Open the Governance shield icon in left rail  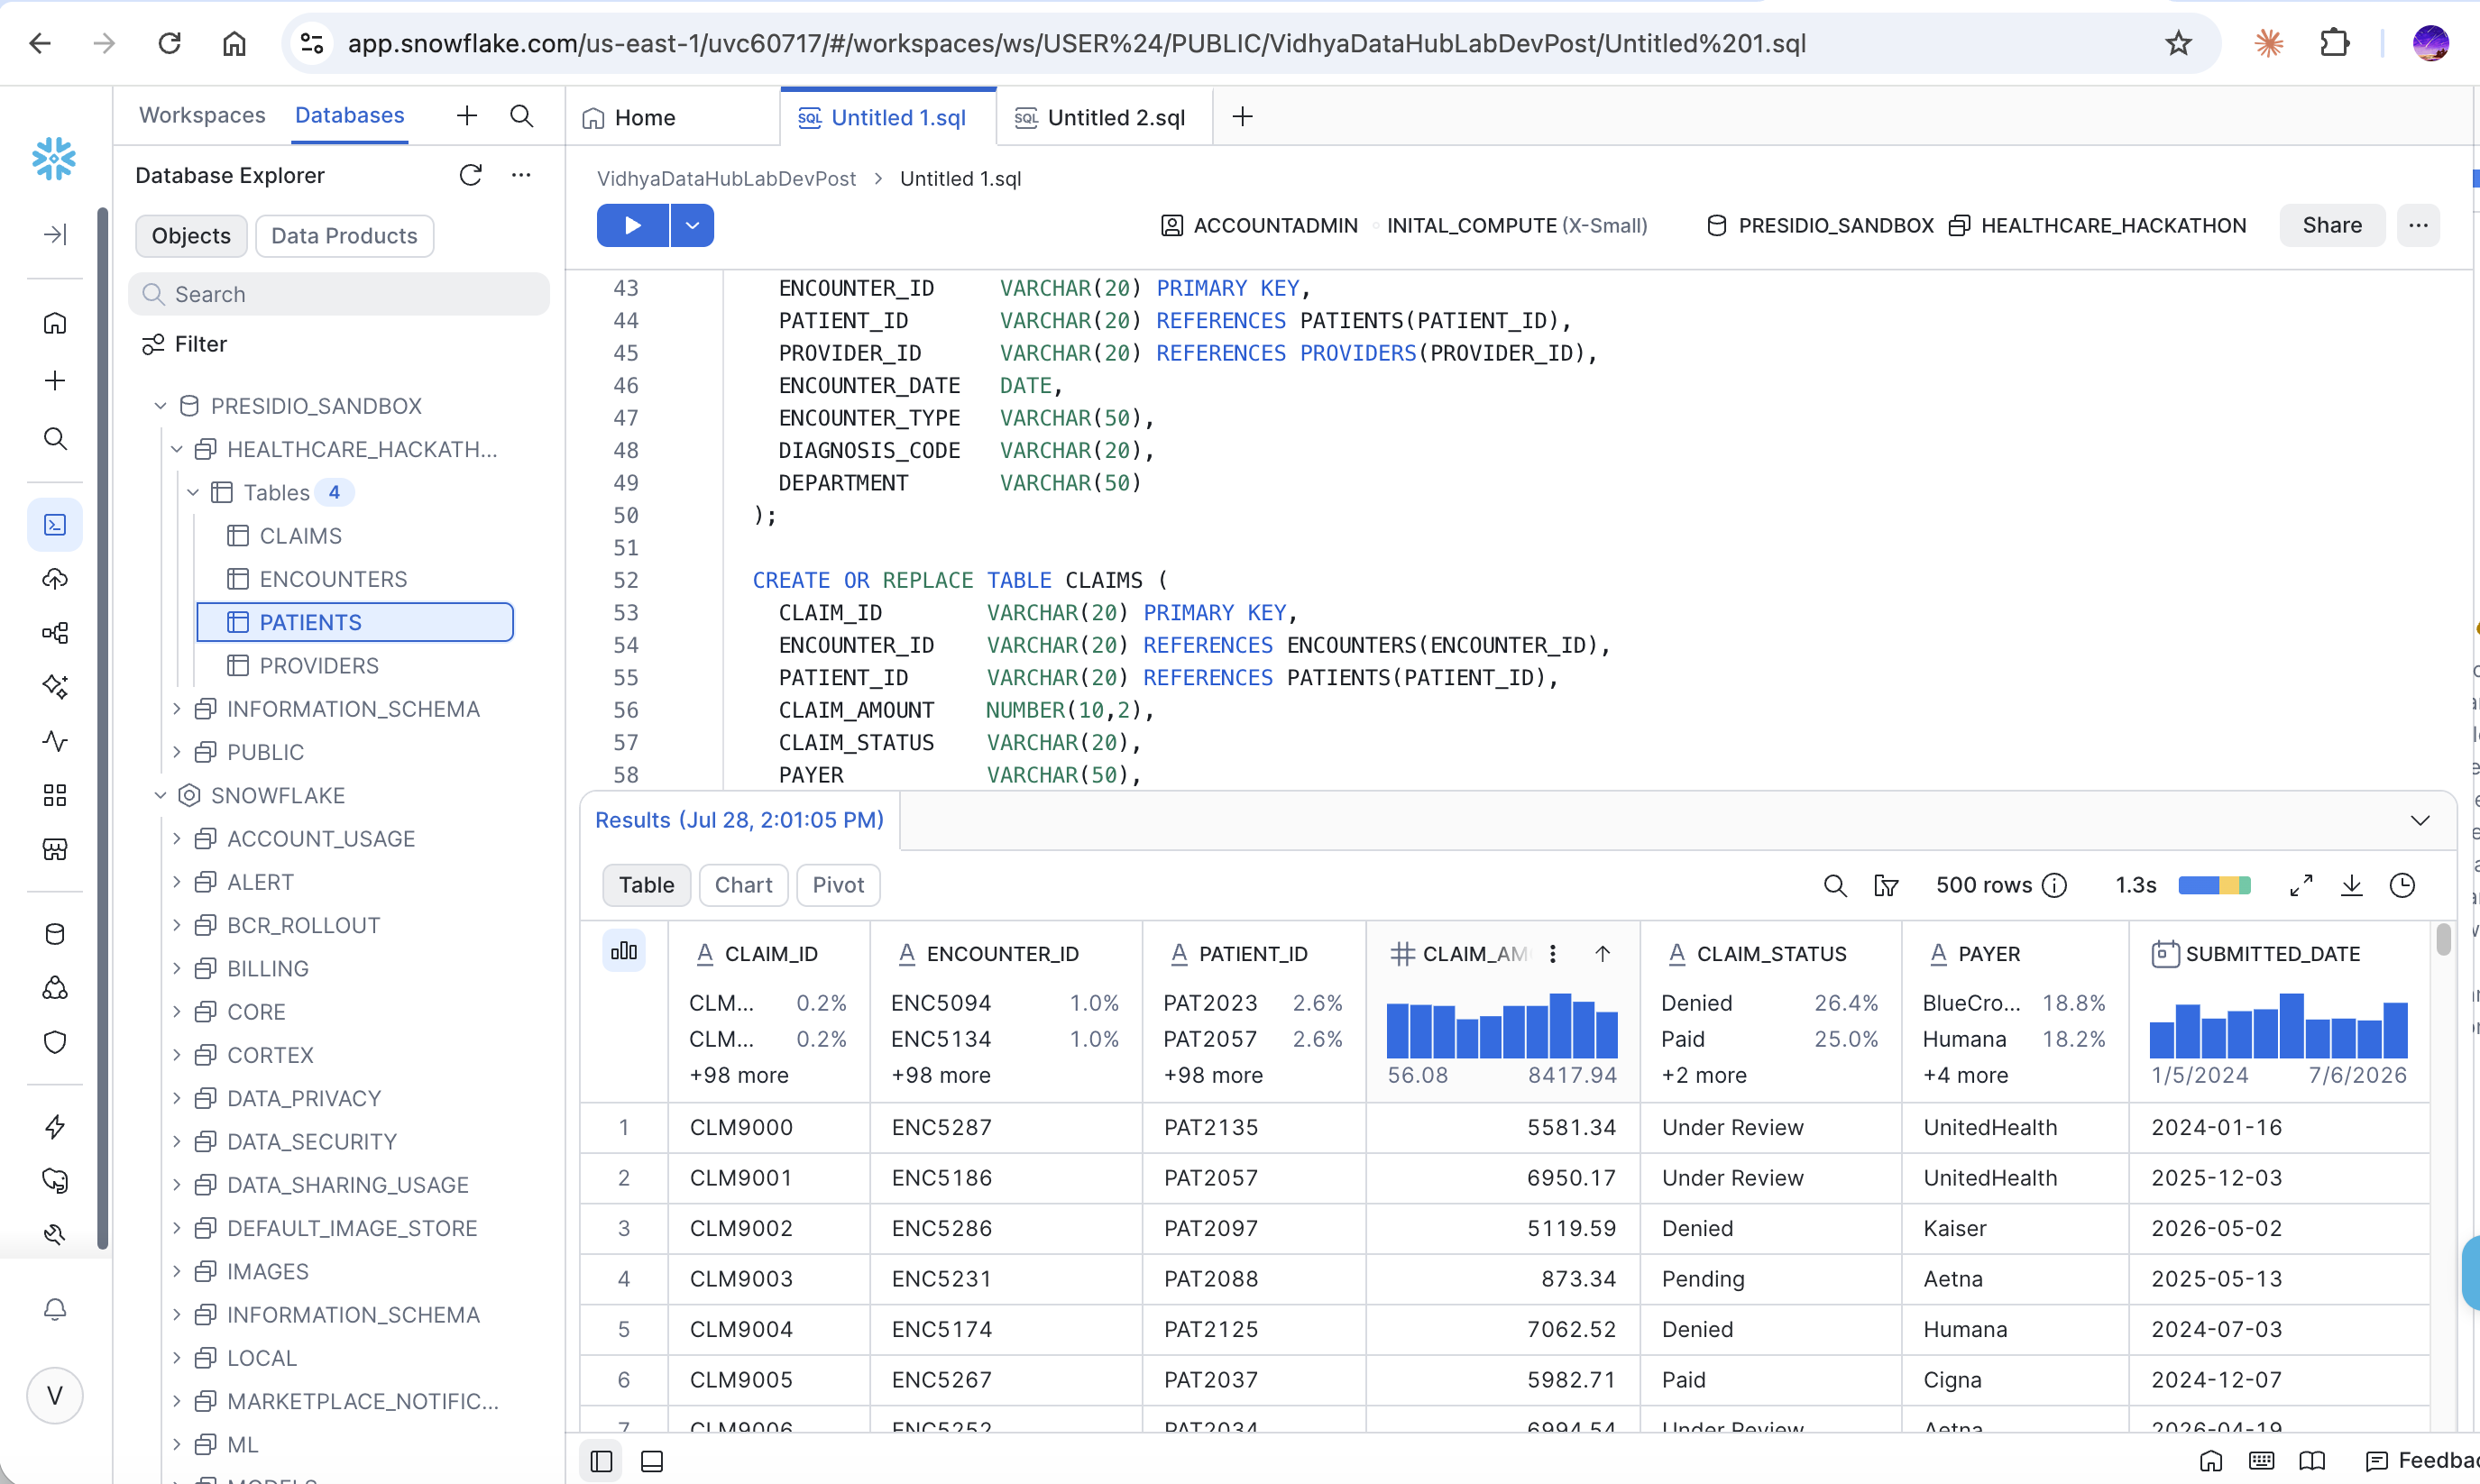coord(55,1042)
